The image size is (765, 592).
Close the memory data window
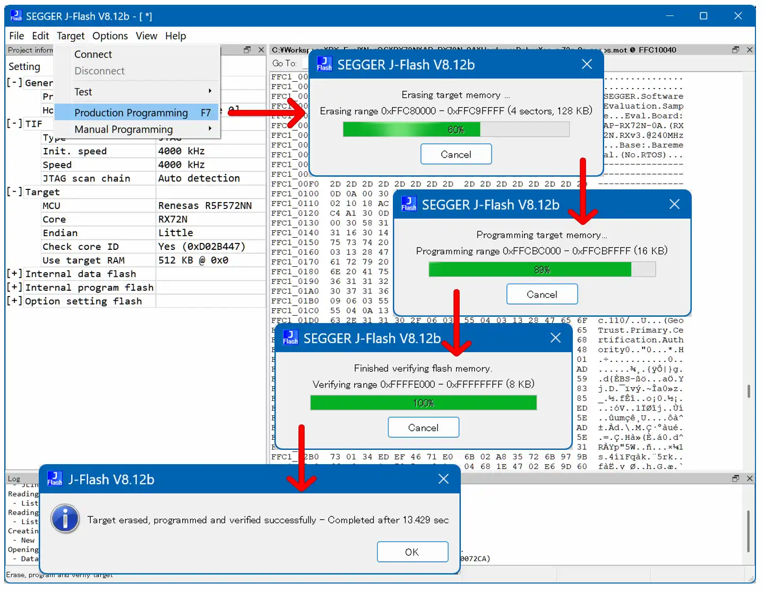[x=750, y=50]
